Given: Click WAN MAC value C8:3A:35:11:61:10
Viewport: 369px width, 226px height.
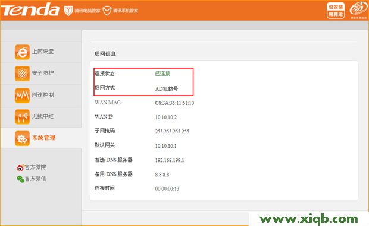Looking at the screenshot, I should pos(174,103).
